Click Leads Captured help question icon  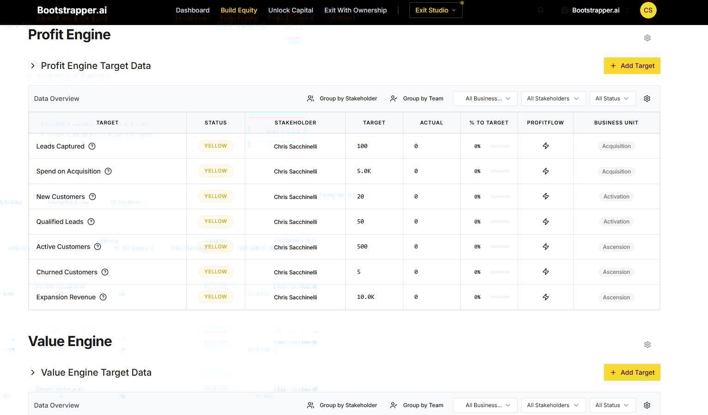92,146
